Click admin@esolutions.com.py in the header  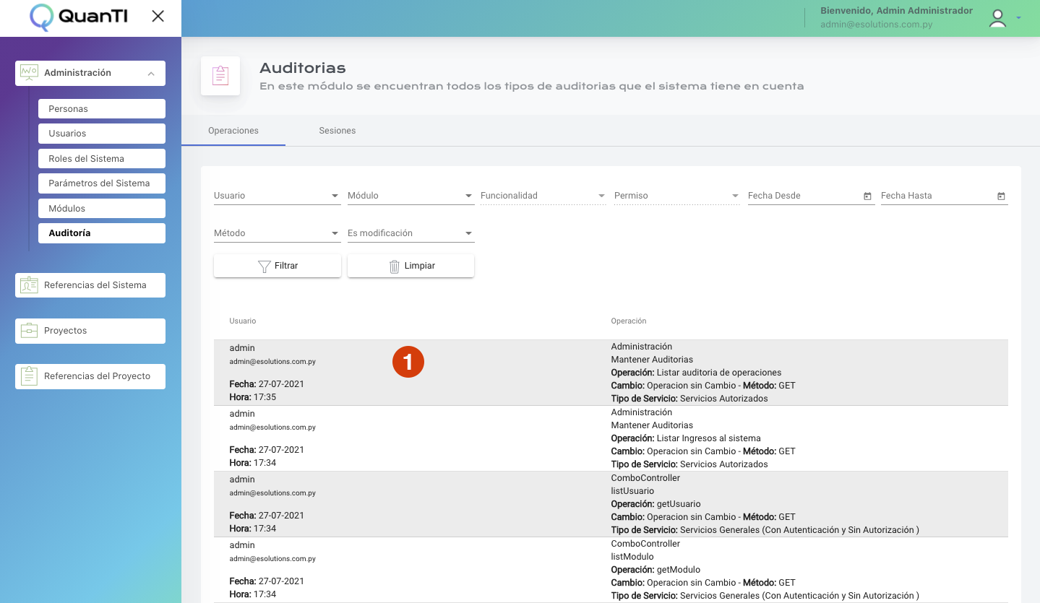[x=876, y=25]
